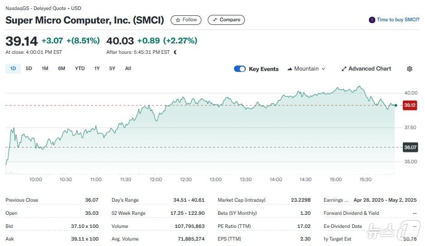This screenshot has height=246, width=425.
Task: Open the Time to buy SMCI link
Action: tap(398, 20)
